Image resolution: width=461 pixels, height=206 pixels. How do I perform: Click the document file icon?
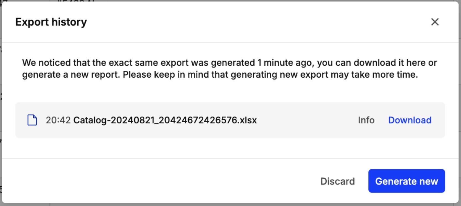(32, 120)
